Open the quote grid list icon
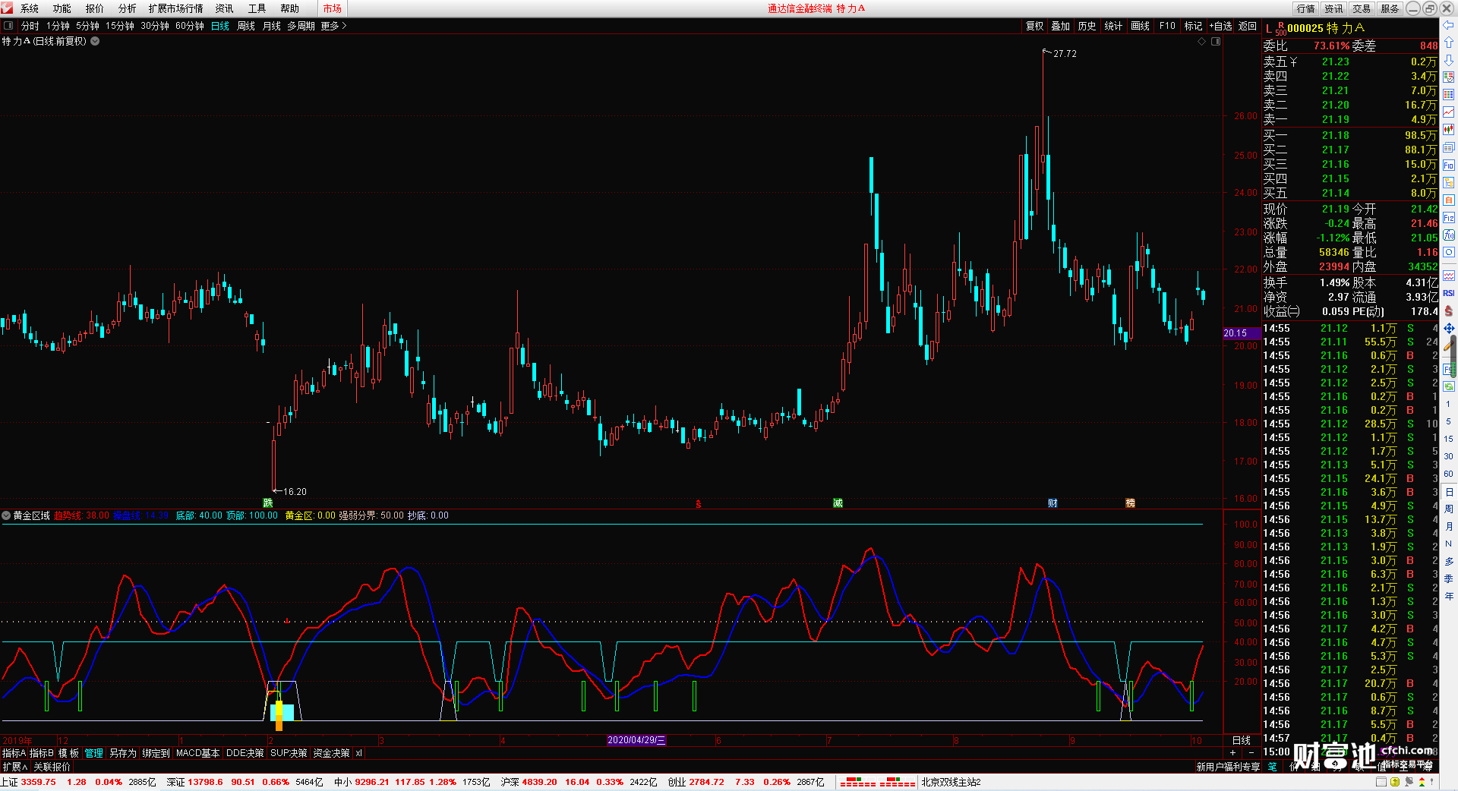 click(1449, 95)
